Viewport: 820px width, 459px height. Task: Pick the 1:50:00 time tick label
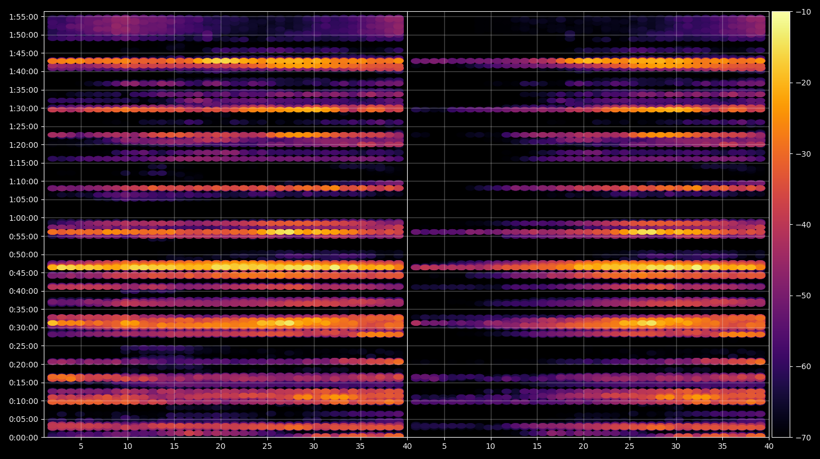(x=24, y=35)
